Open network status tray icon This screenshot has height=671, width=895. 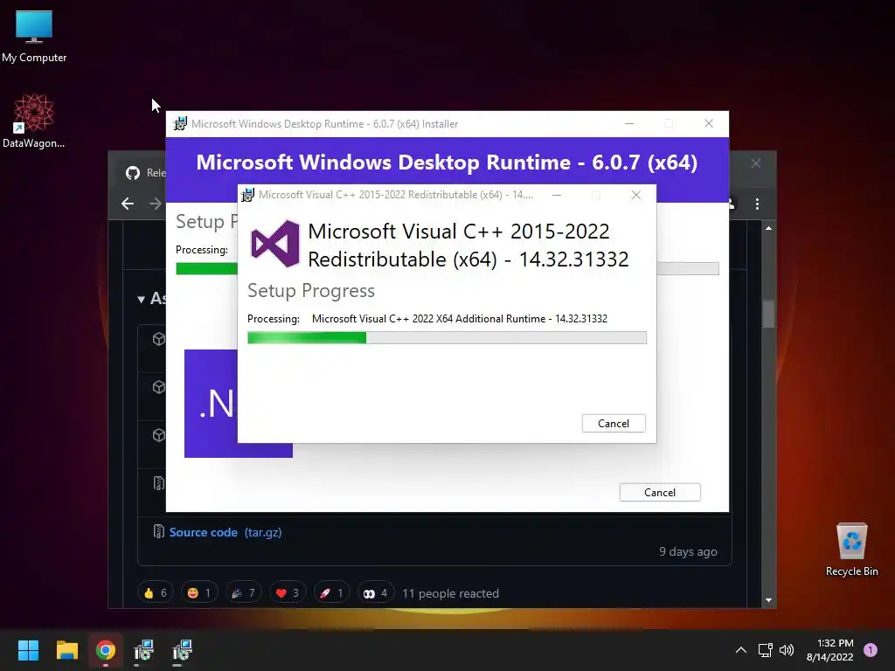click(x=765, y=650)
